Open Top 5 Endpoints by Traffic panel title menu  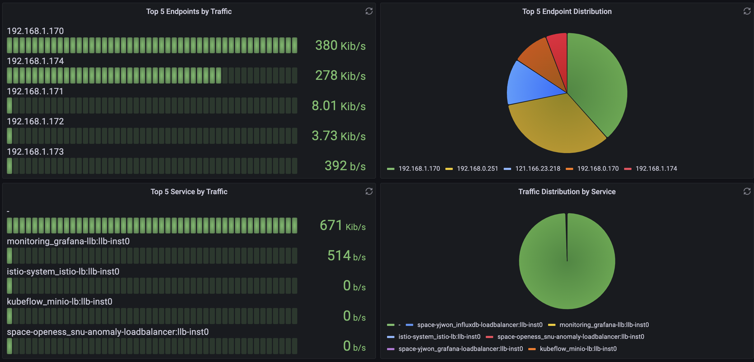[189, 11]
